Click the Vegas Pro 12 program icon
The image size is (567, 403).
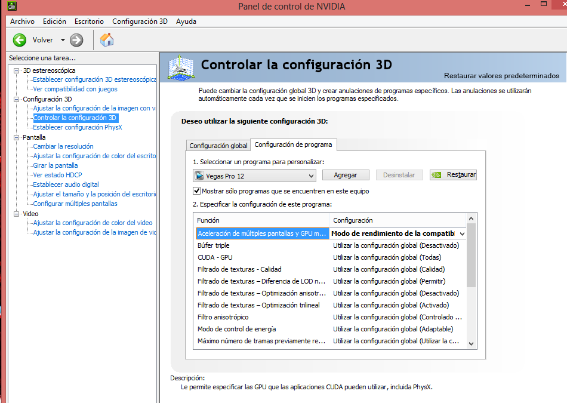[x=199, y=176]
